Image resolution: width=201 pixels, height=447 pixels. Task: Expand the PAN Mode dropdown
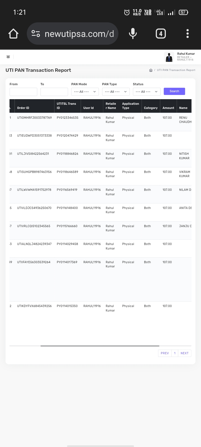pos(85,92)
